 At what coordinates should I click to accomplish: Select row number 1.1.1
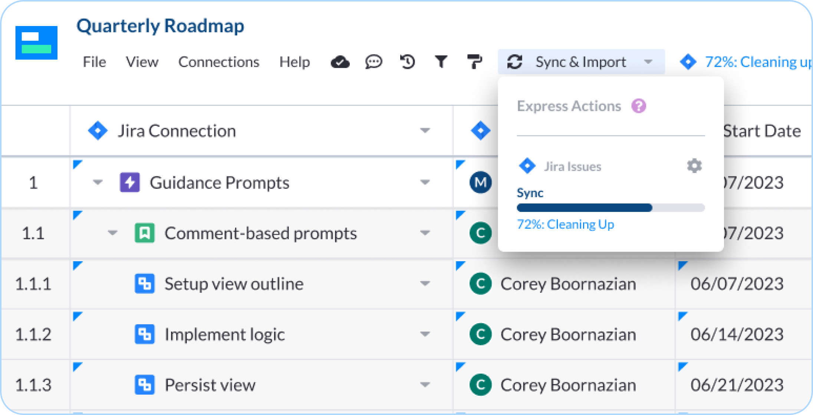tap(33, 284)
